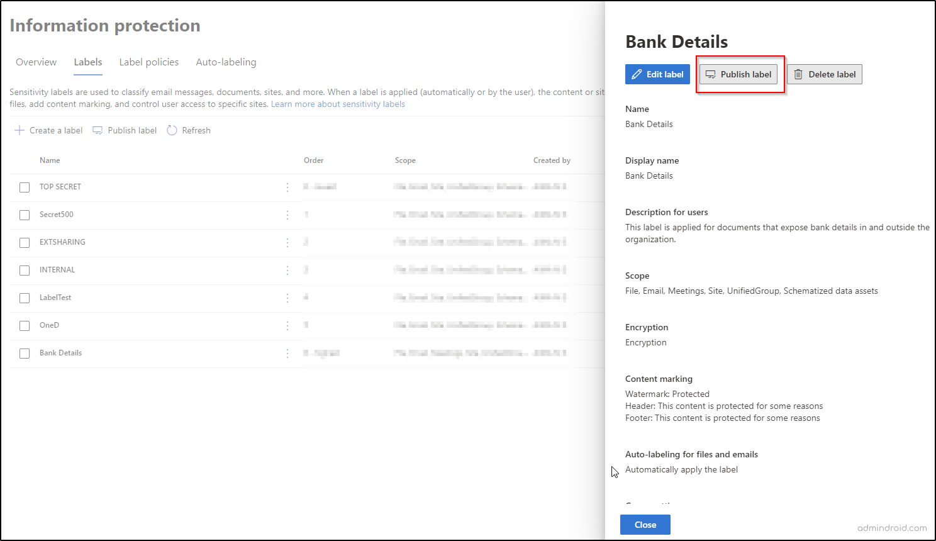Open the three-dot menu for TOP SECRET
Viewport: 936px width, 541px height.
(x=287, y=187)
